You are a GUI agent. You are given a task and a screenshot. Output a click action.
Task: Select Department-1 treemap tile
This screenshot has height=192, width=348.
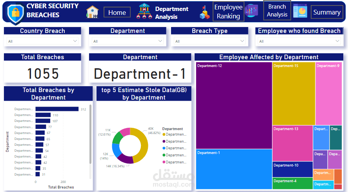(234, 169)
